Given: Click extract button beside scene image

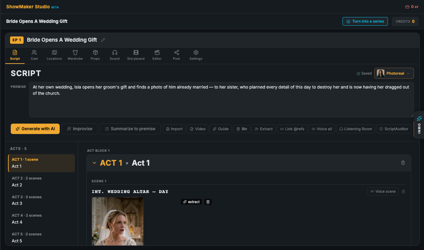Looking at the screenshot, I should click(192, 202).
